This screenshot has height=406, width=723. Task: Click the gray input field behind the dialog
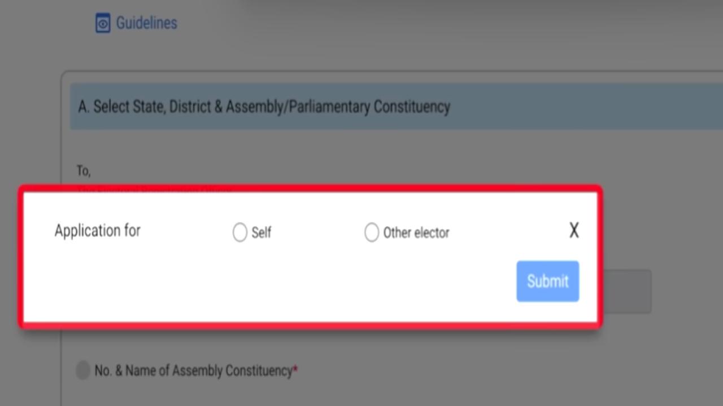pyautogui.click(x=627, y=291)
